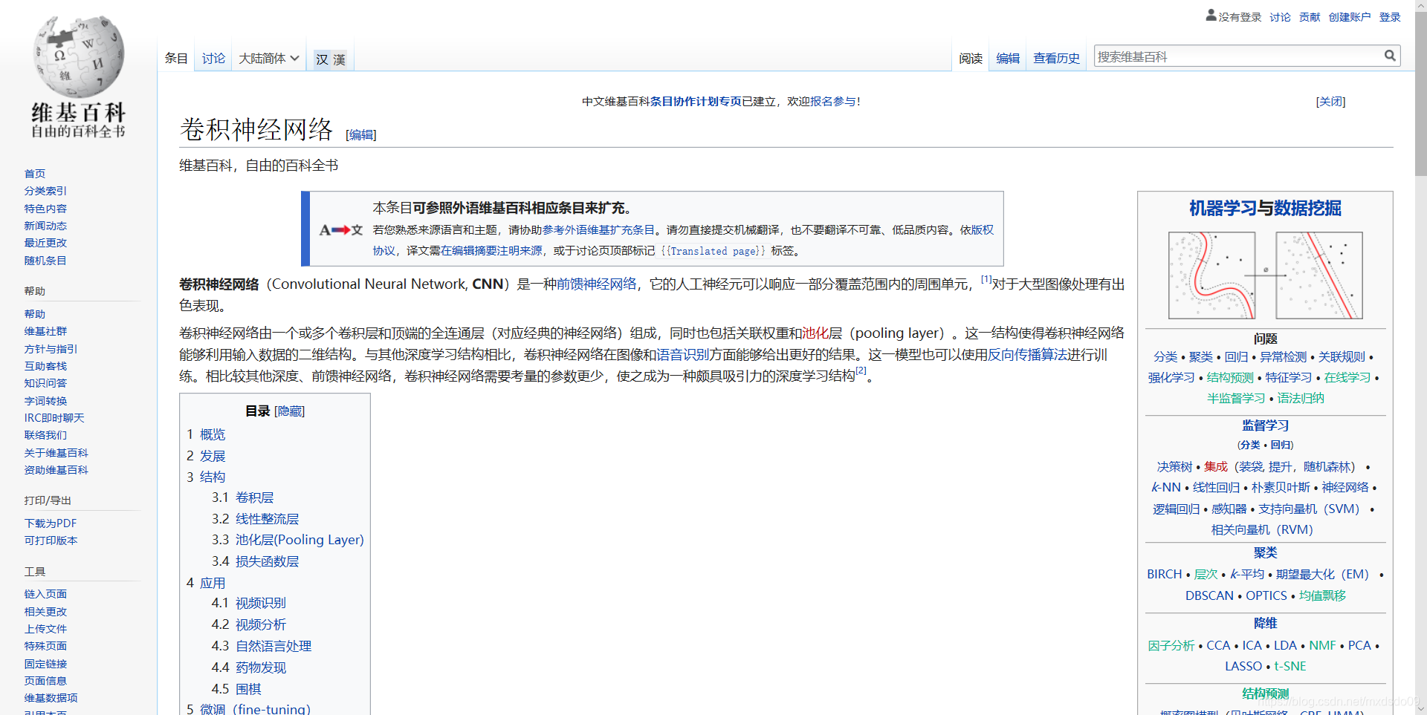Click 可打印版本 in the sidebar
Image resolution: width=1427 pixels, height=715 pixels.
point(51,541)
